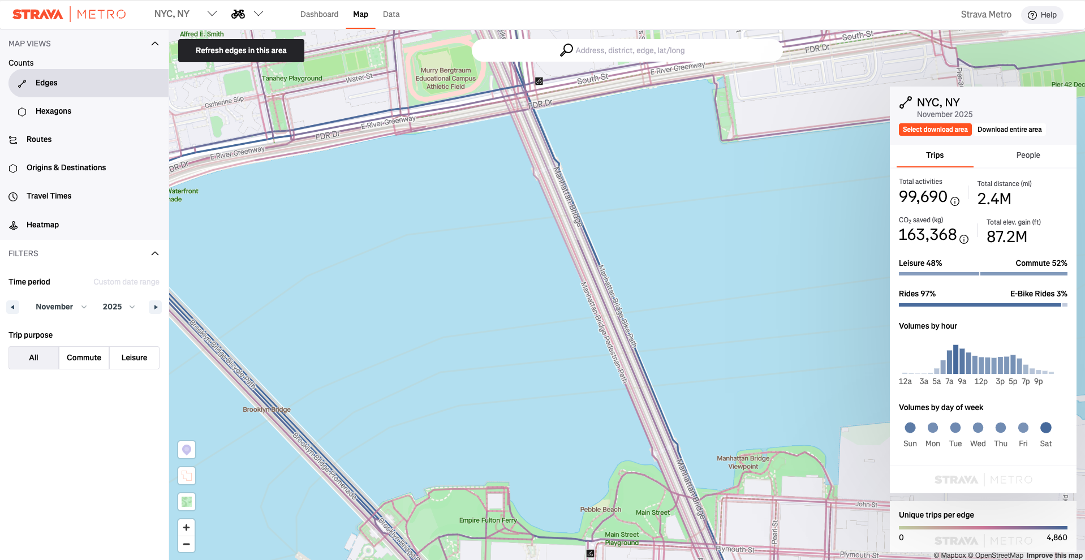Switch to the People tab
This screenshot has height=560, width=1085.
pos(1028,155)
